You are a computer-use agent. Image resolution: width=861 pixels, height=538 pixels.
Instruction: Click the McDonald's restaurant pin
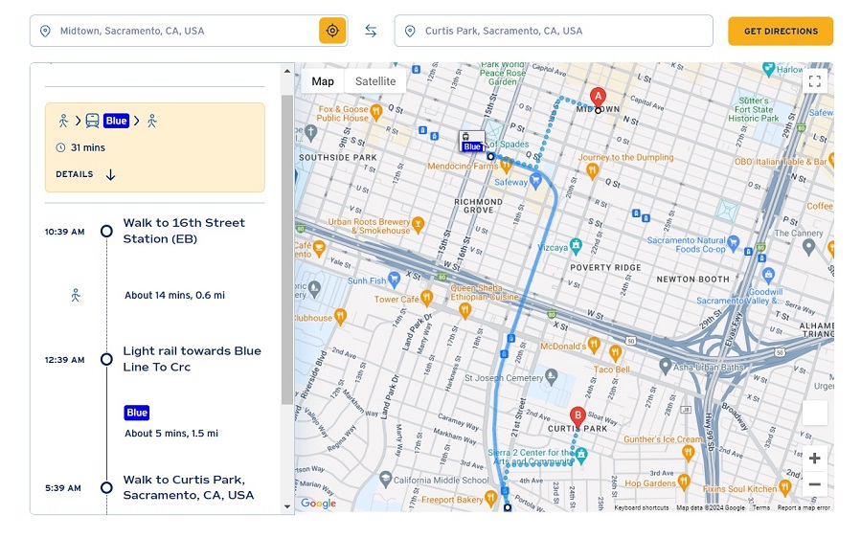coord(593,345)
